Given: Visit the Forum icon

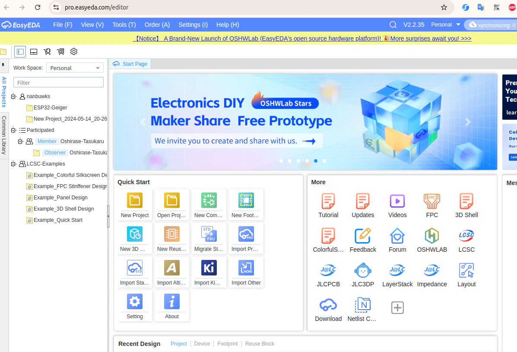Looking at the screenshot, I should coord(397,240).
